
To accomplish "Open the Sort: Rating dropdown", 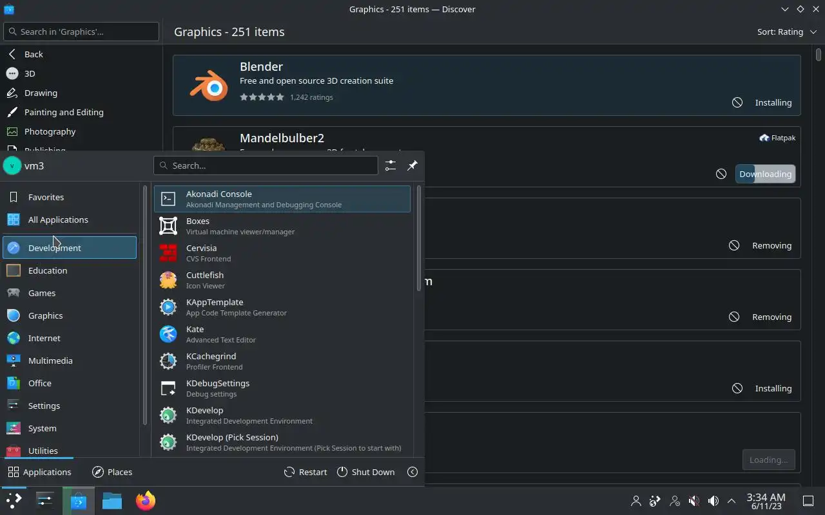I will click(x=786, y=32).
